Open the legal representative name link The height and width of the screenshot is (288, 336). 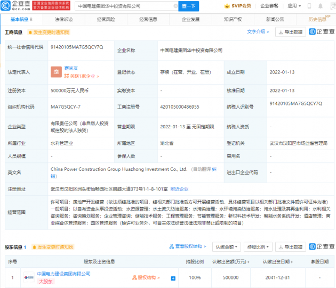(x=71, y=68)
